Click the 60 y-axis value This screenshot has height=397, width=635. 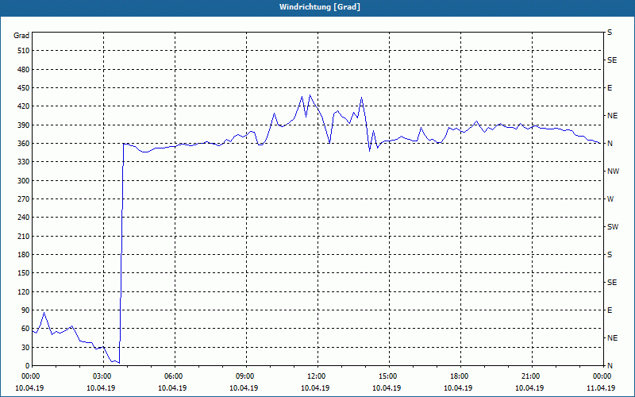(25, 329)
